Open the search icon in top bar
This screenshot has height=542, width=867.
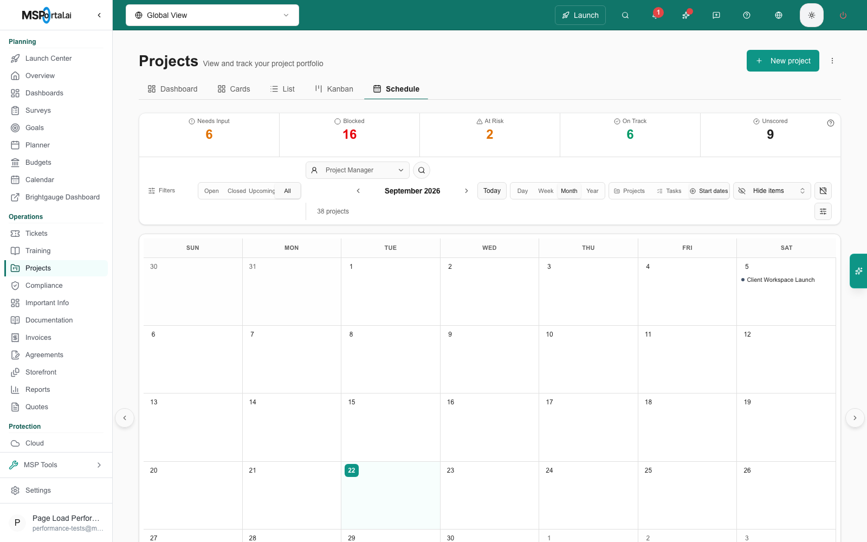(625, 15)
